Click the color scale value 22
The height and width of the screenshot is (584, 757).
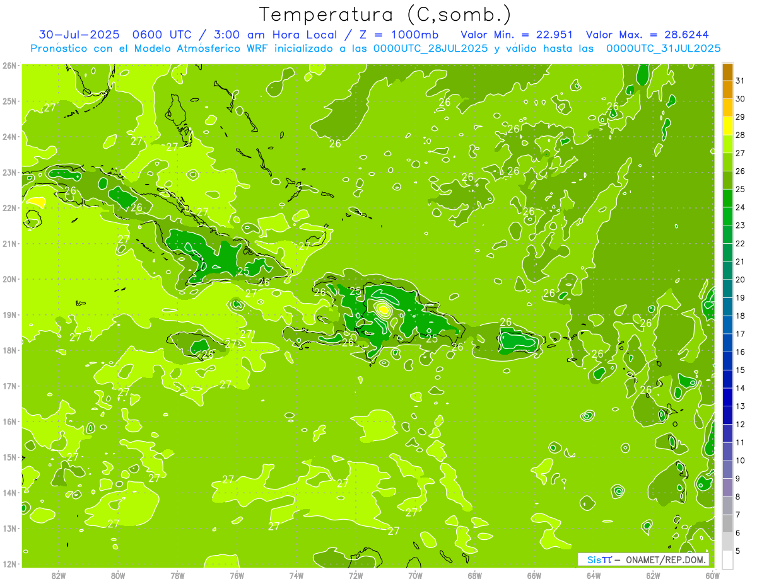point(741,243)
